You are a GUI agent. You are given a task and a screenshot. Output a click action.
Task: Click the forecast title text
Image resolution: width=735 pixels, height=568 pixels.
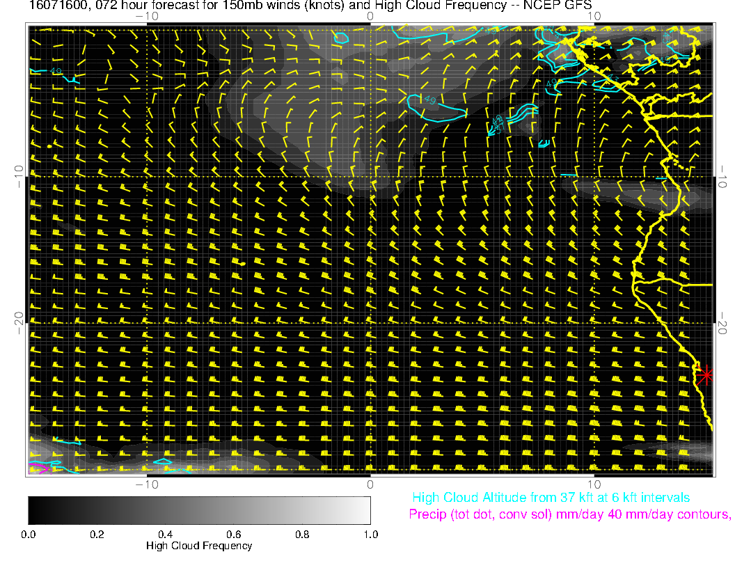310,6
